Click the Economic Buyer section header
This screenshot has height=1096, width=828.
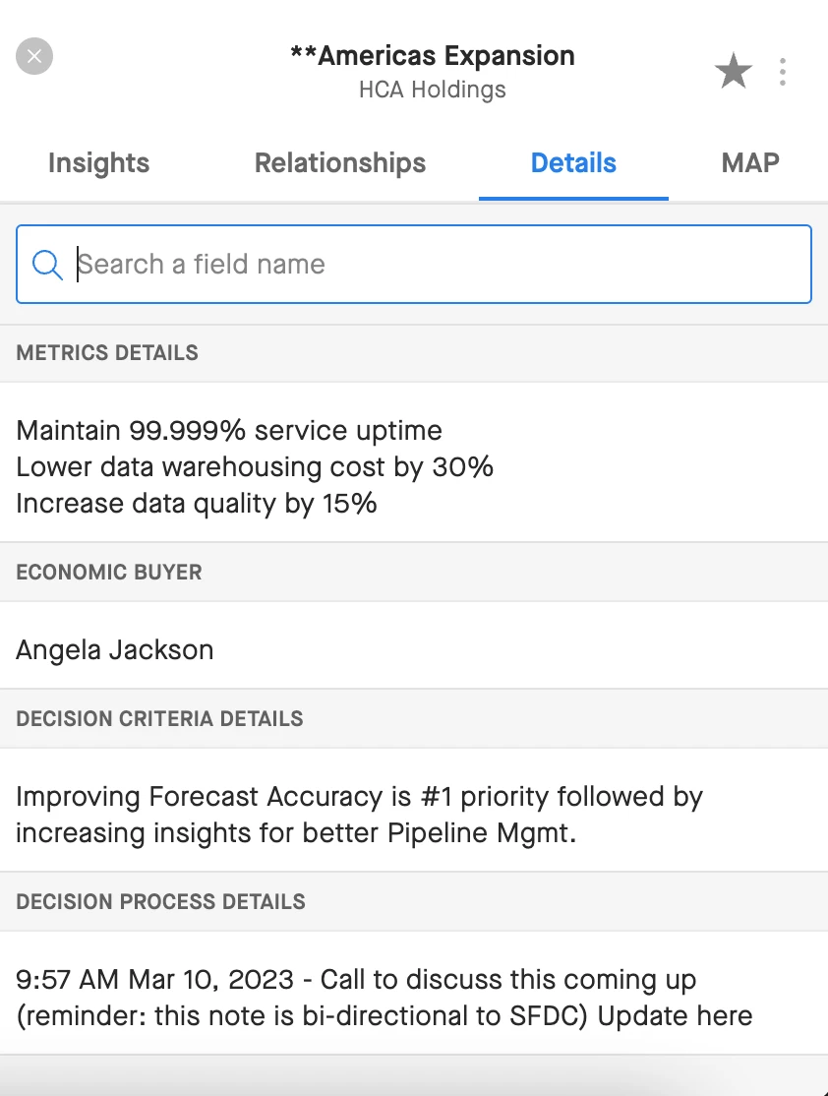(109, 573)
